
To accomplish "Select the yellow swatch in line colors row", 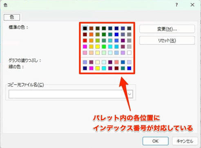I will coord(98,68).
